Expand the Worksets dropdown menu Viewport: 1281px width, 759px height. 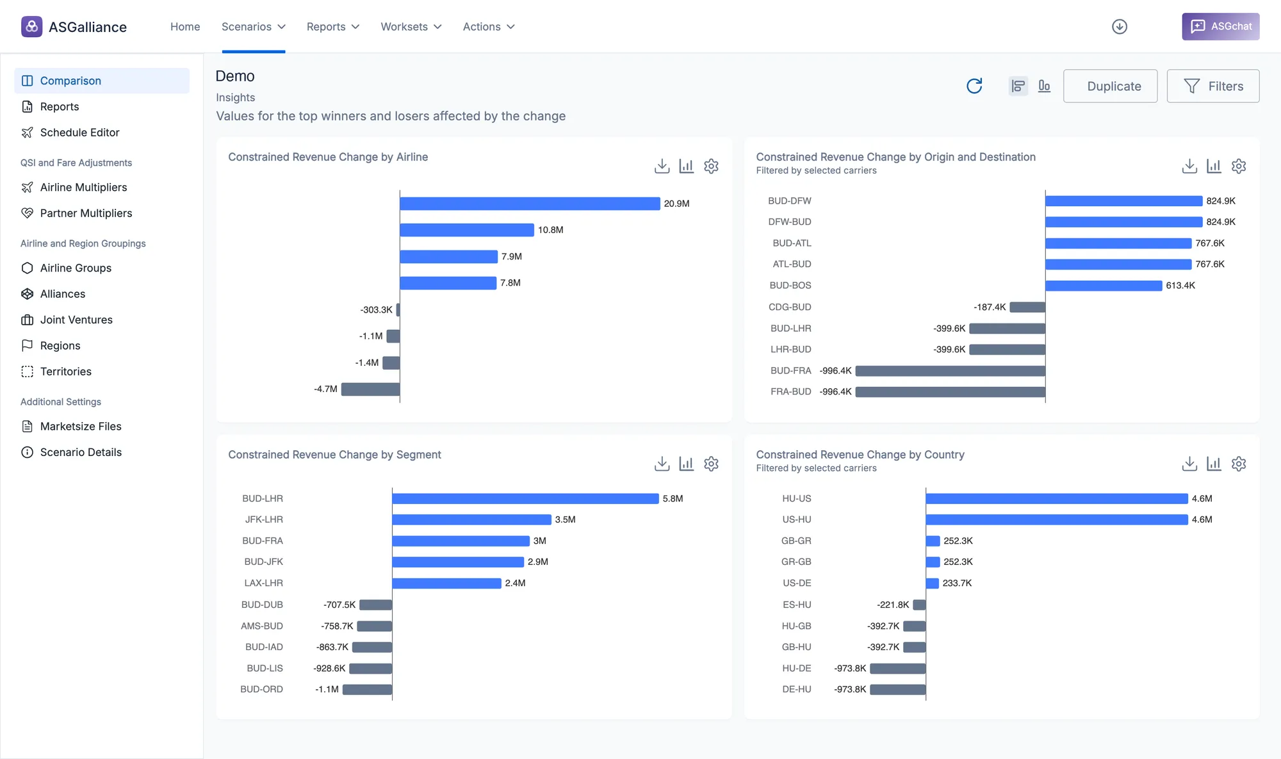(x=411, y=26)
